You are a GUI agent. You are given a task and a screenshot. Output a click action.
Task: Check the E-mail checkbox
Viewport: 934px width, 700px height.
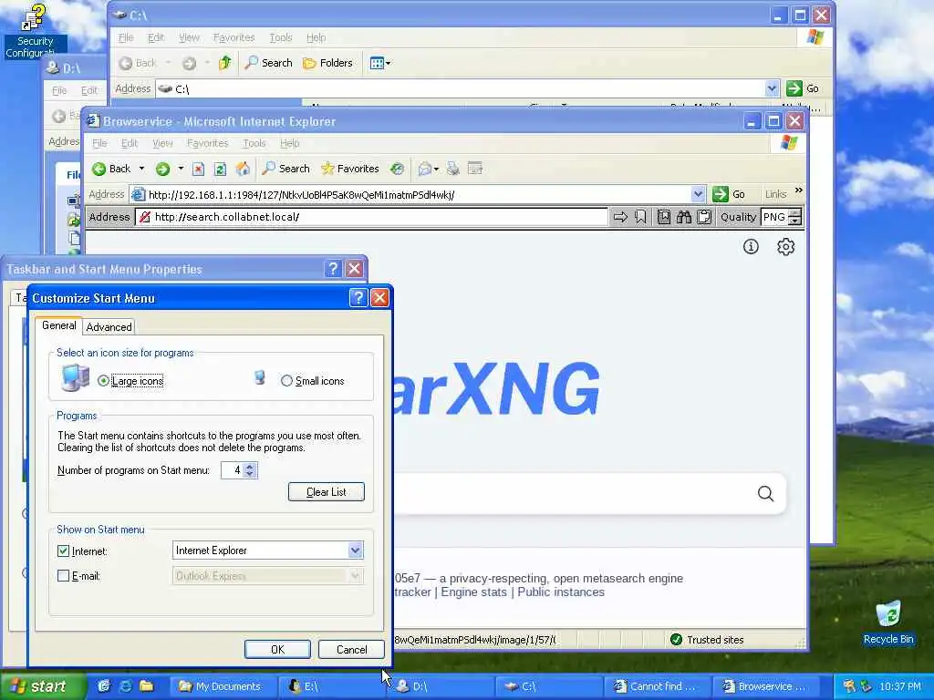pyautogui.click(x=63, y=576)
